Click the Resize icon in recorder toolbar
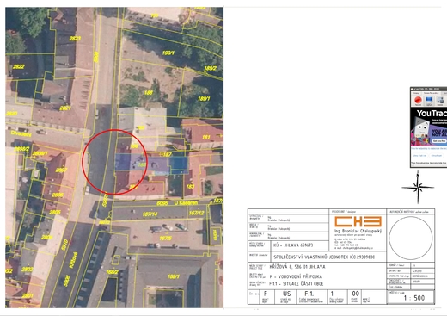Viewport: 447px width, 316px height. point(440,101)
